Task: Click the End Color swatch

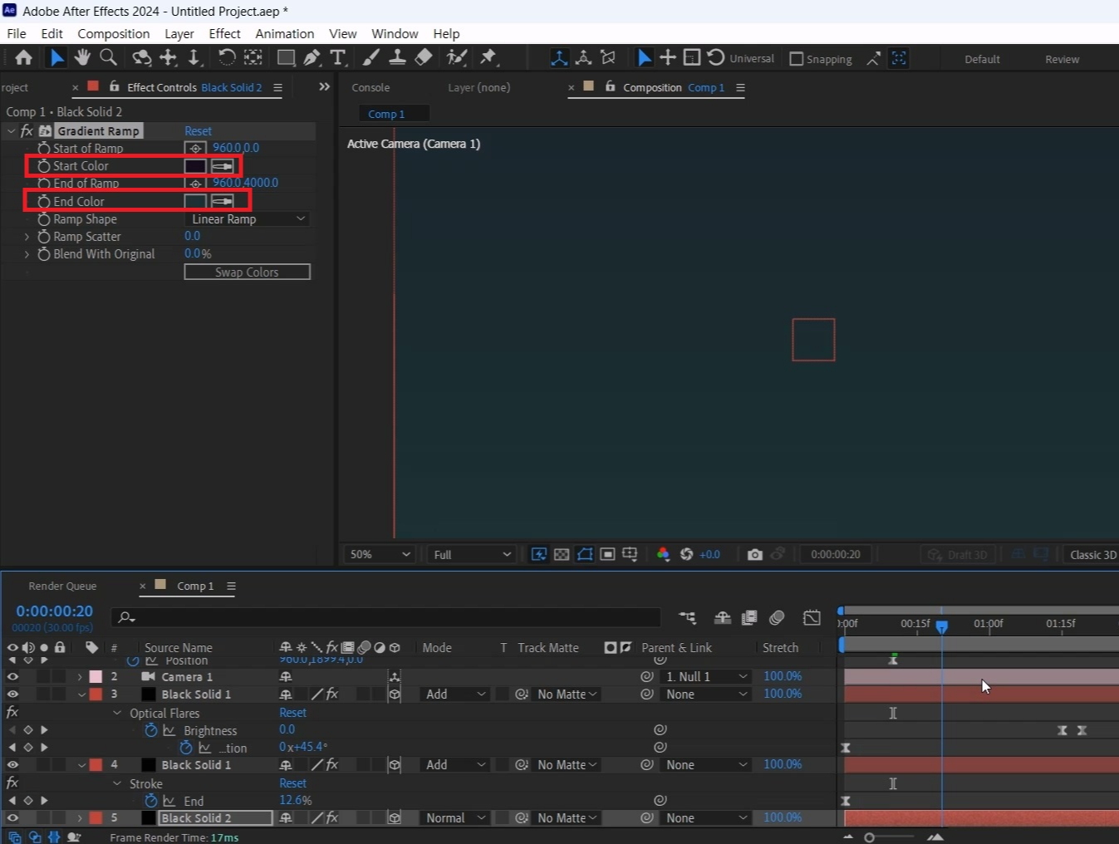Action: click(x=195, y=201)
